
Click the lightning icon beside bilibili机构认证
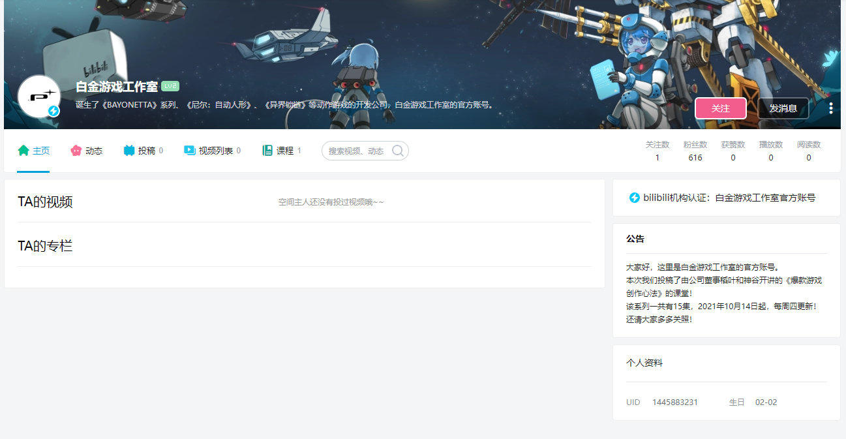[x=634, y=198]
